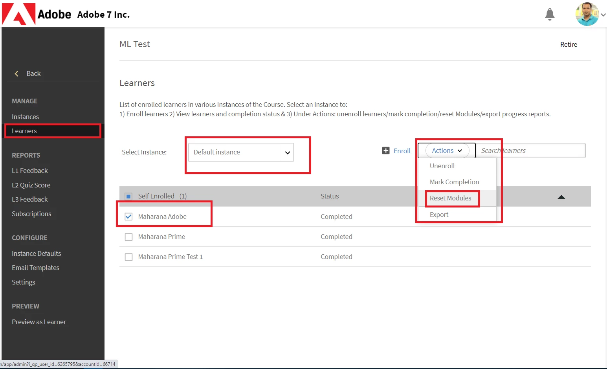Open Settings in the sidebar
Viewport: 607px width, 369px height.
[23, 282]
